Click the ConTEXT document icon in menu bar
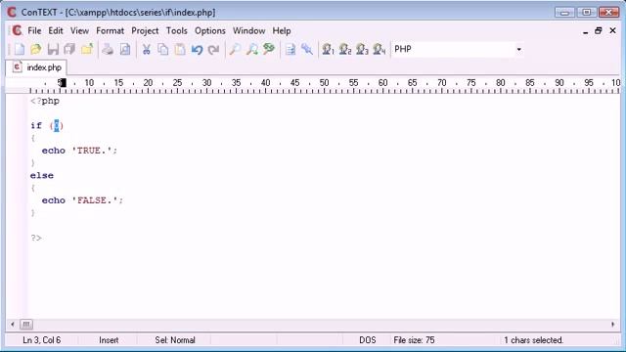Screen dimensions: 626x352 coord(17,30)
